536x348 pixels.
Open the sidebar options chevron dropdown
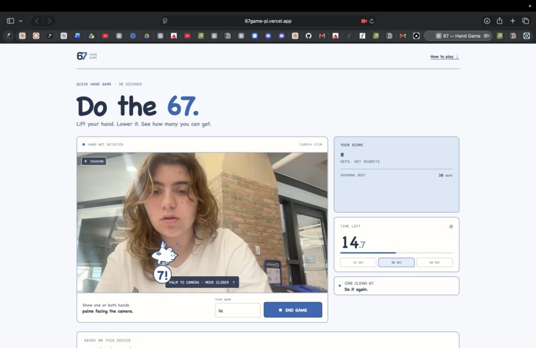[21, 21]
